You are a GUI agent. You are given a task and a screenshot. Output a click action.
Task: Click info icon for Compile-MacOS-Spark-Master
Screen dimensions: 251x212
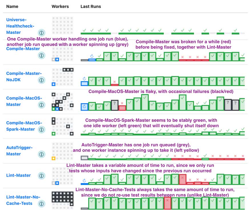coord(42,130)
